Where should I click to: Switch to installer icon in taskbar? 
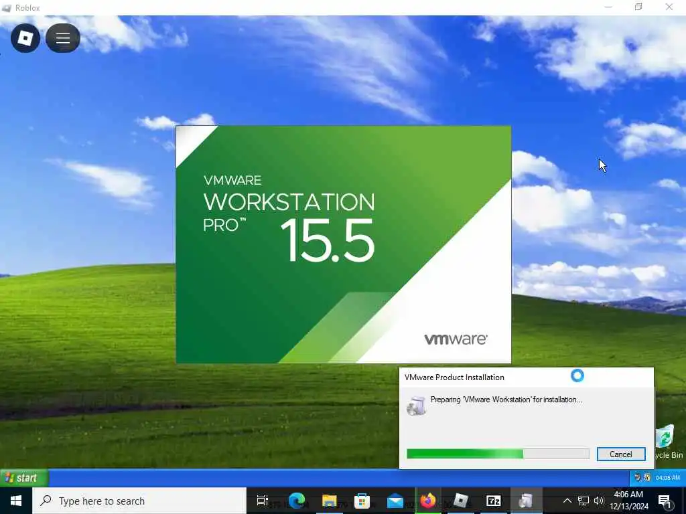click(527, 501)
